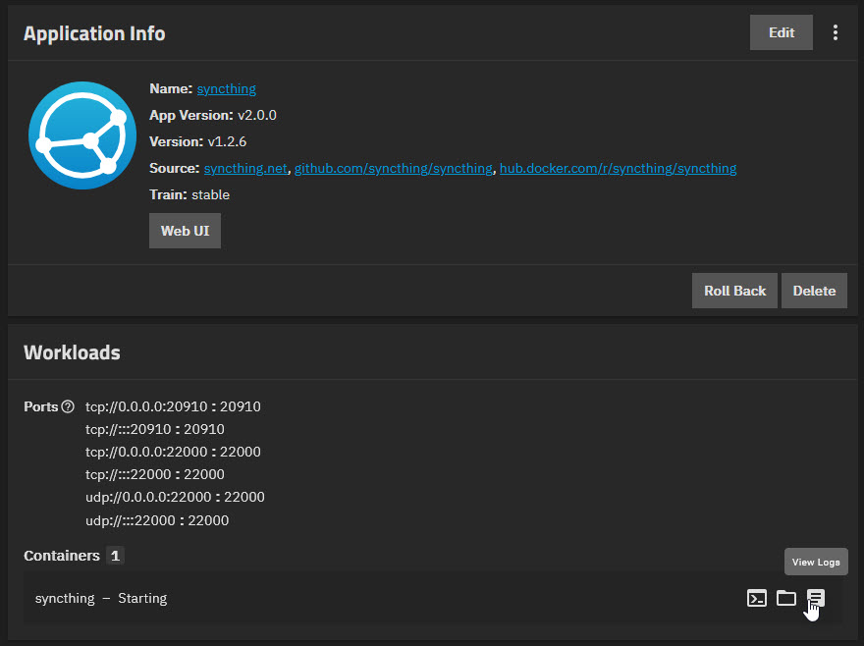
Task: Click the Ports help question mark icon
Action: pos(68,406)
